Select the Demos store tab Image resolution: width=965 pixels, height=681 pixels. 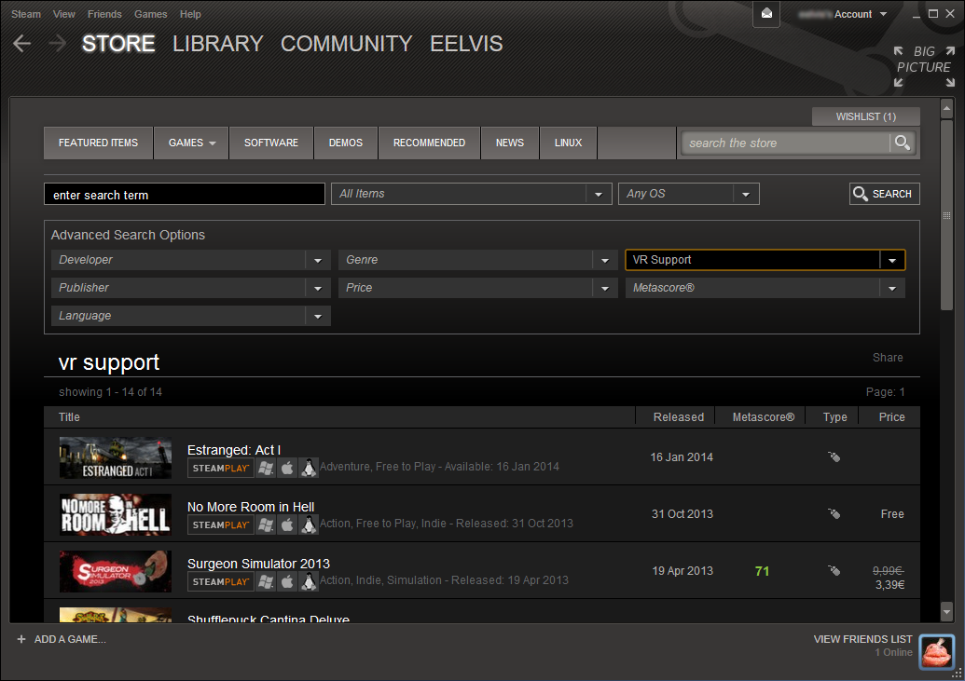[x=346, y=143]
